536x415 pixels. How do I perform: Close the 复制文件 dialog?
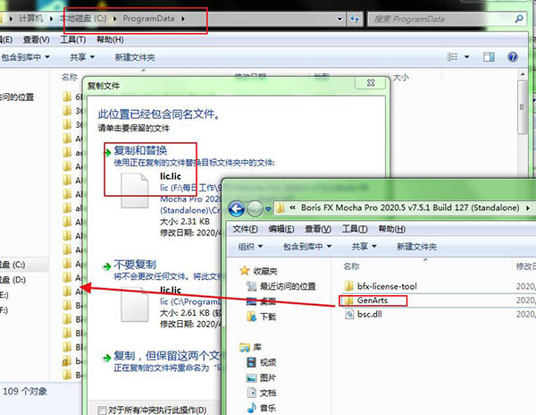point(371,83)
